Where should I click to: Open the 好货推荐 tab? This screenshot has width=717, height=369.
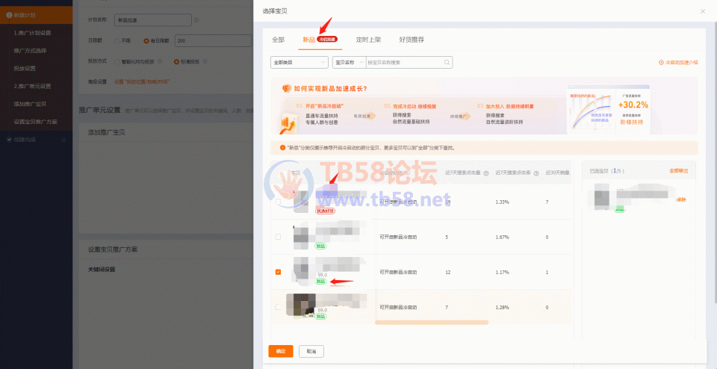click(x=412, y=39)
